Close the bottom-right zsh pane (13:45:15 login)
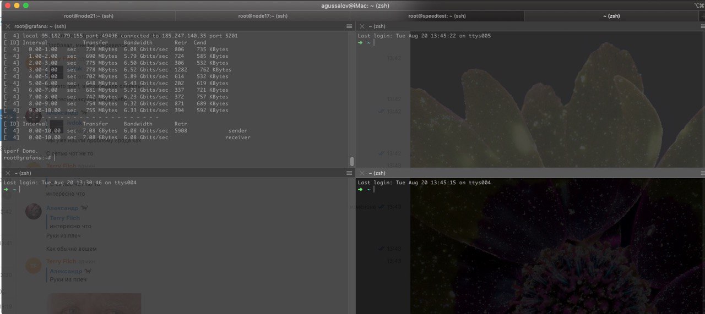 361,173
